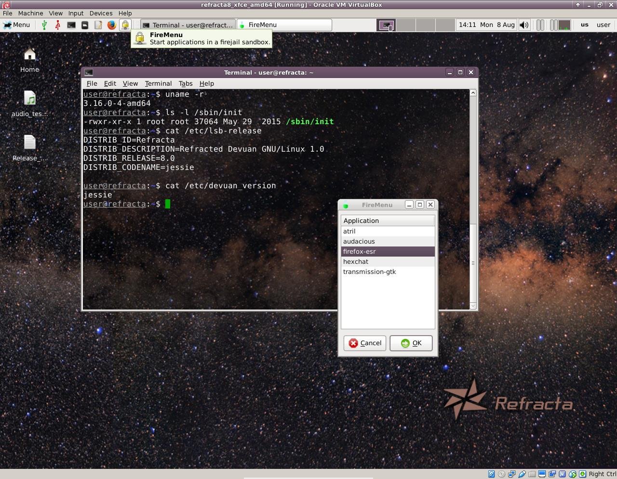This screenshot has width=617, height=479.
Task: Click terminal scrollbar up arrow
Action: point(473,92)
